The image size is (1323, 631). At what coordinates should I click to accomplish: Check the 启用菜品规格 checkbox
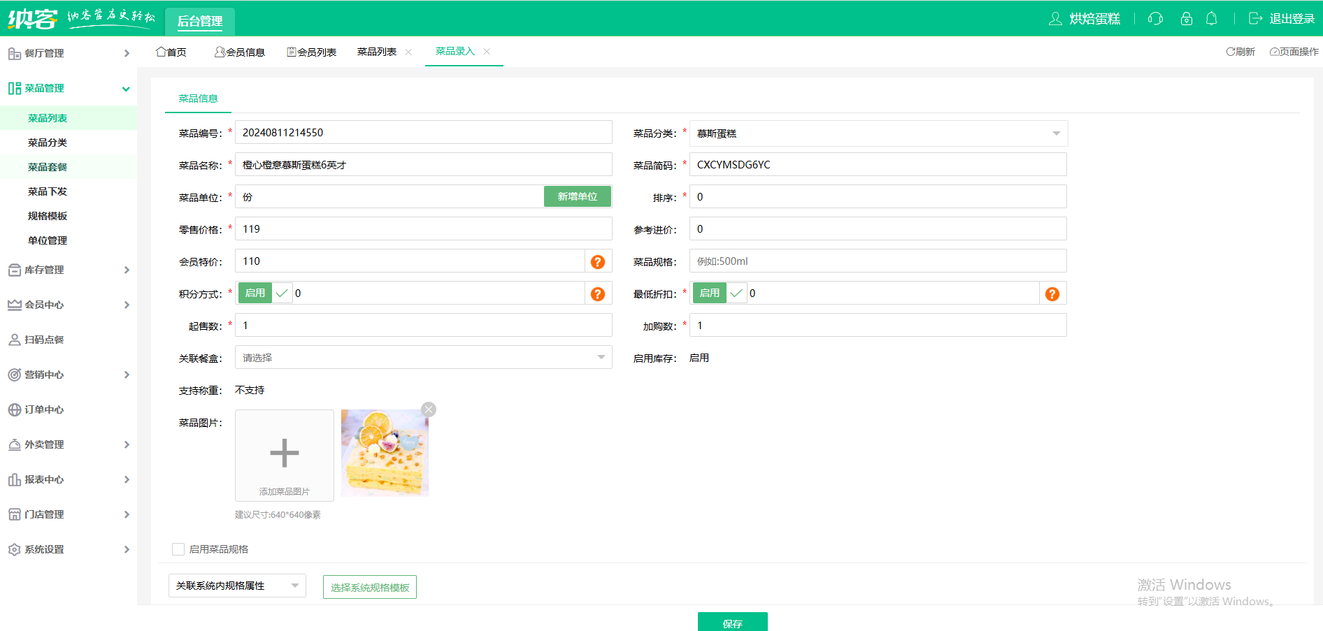point(178,549)
